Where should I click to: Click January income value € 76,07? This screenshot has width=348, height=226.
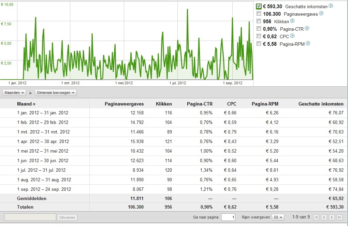click(336, 113)
